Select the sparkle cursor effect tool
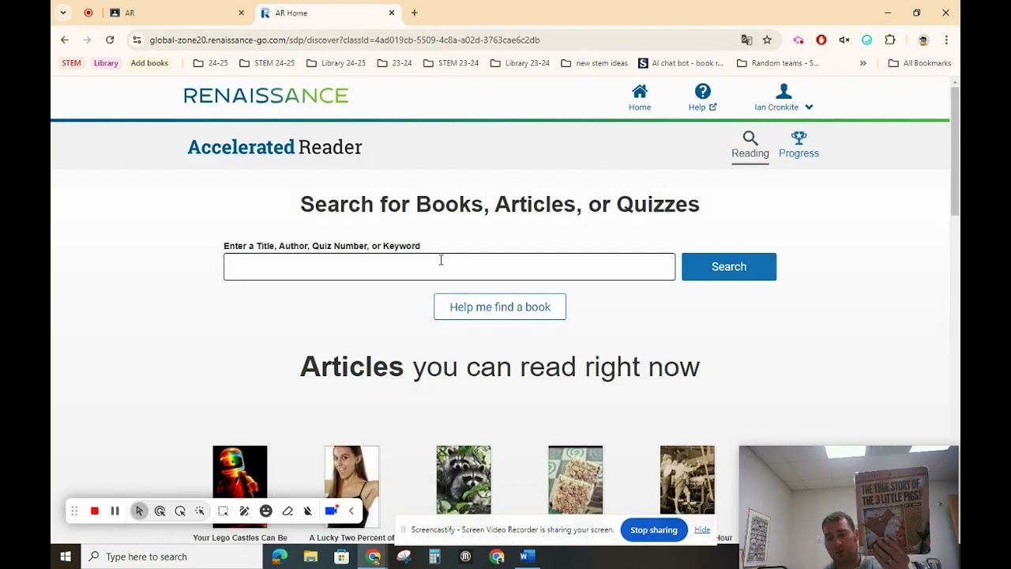The height and width of the screenshot is (569, 1011). (x=200, y=511)
